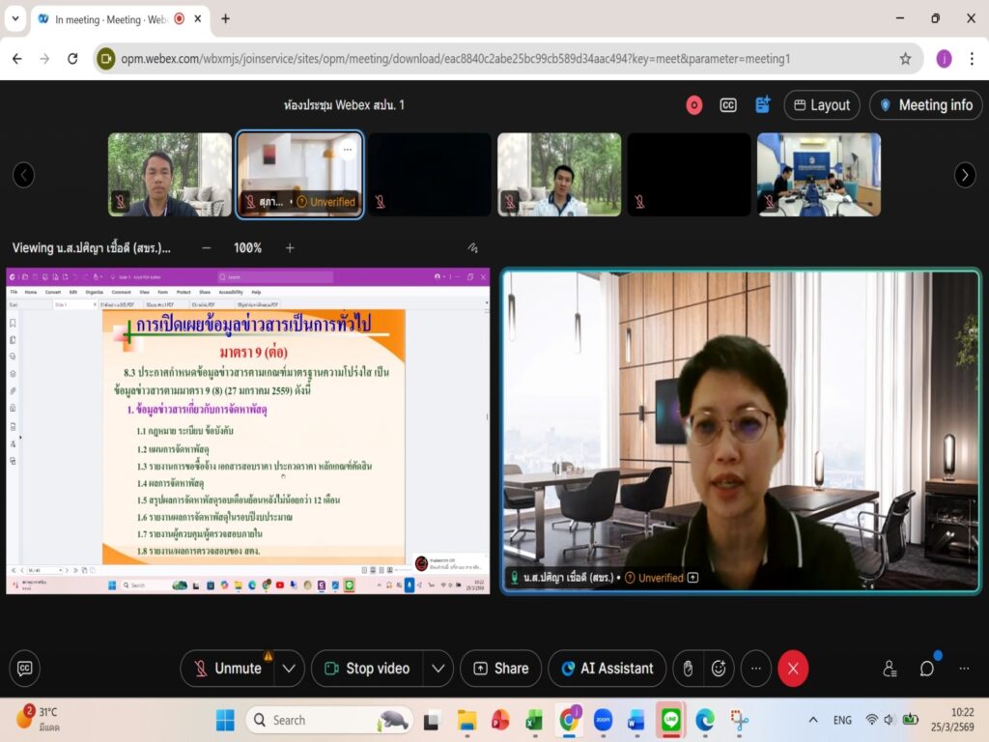Open Microsoft Edge from the taskbar
This screenshot has height=742, width=989.
705,720
